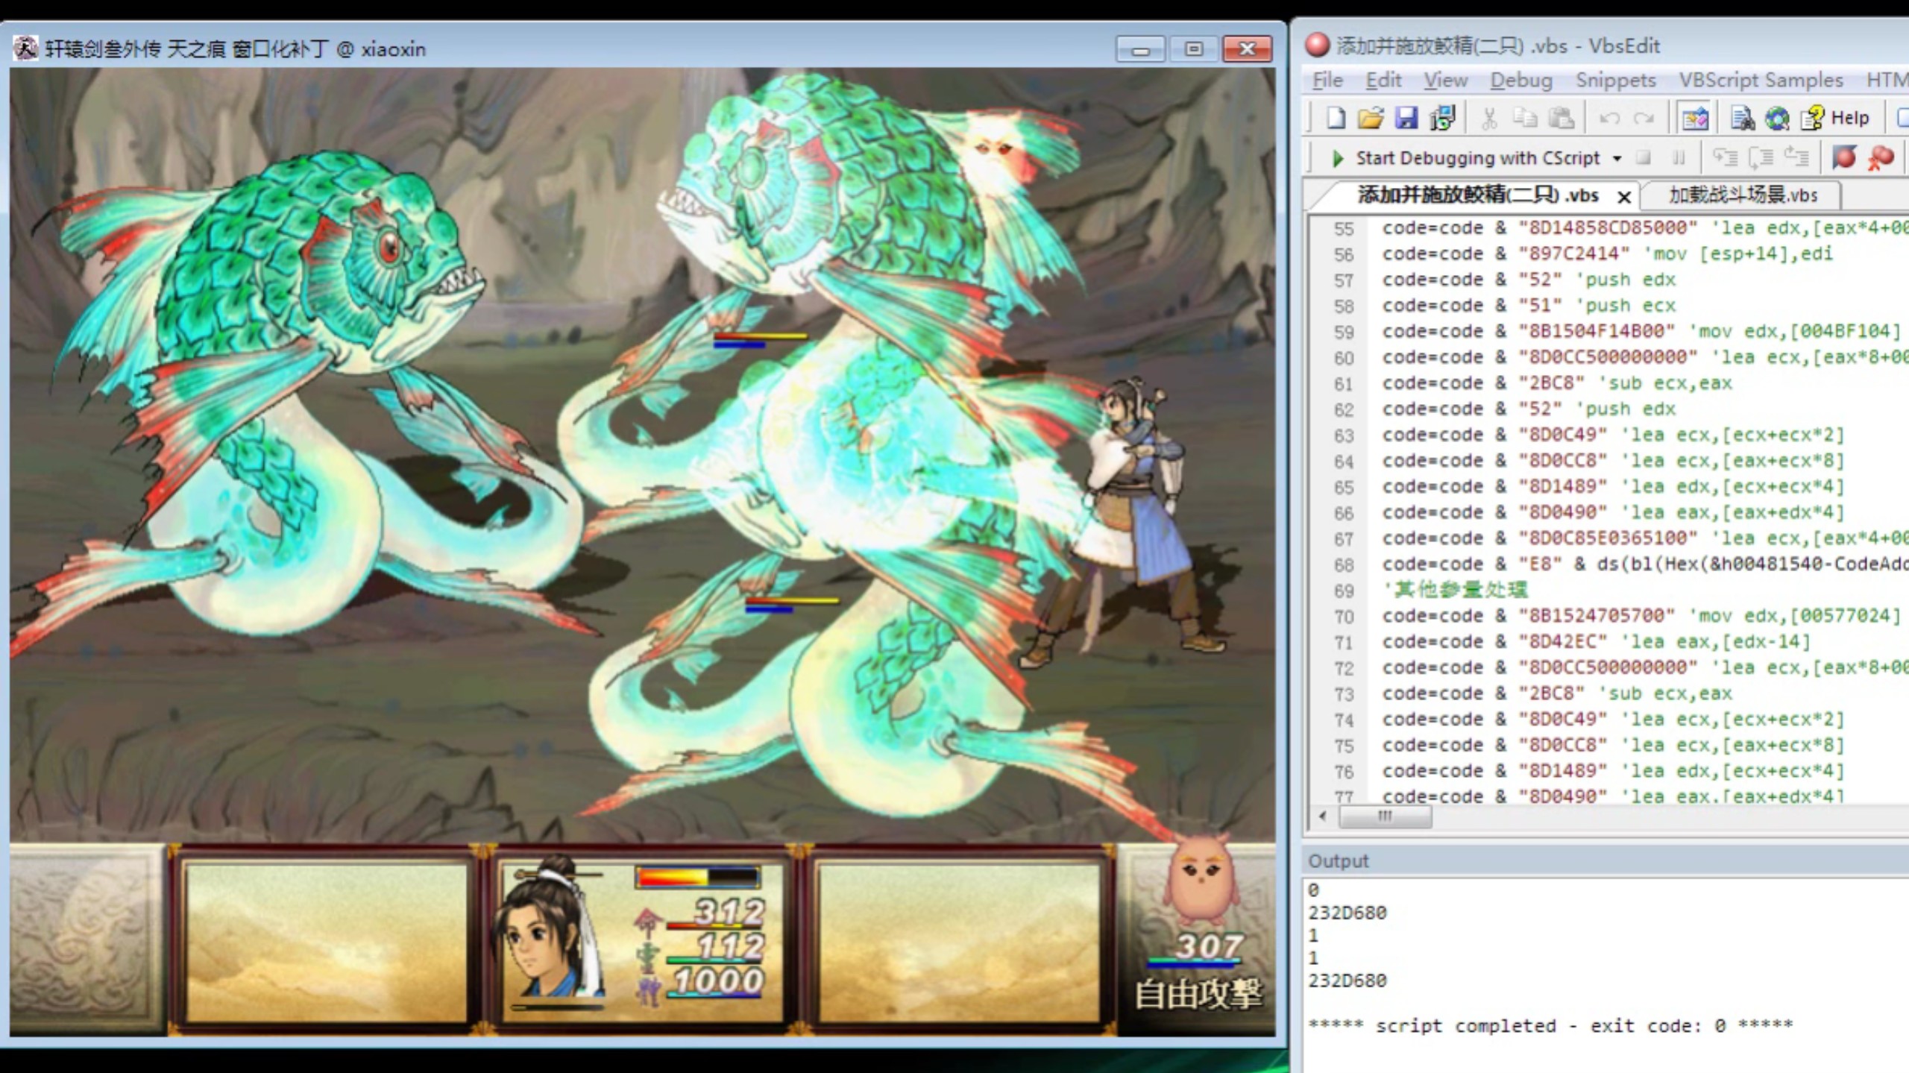
Task: Click code line 71 'lea eax,[edx-14]'
Action: [x=1596, y=642]
